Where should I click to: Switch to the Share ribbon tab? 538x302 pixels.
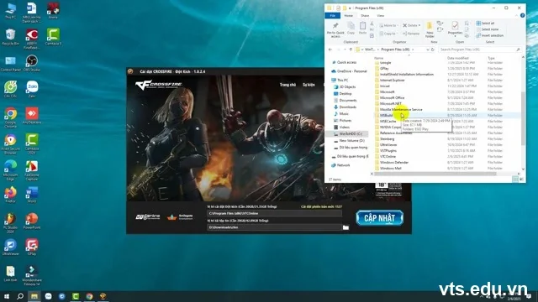click(365, 16)
